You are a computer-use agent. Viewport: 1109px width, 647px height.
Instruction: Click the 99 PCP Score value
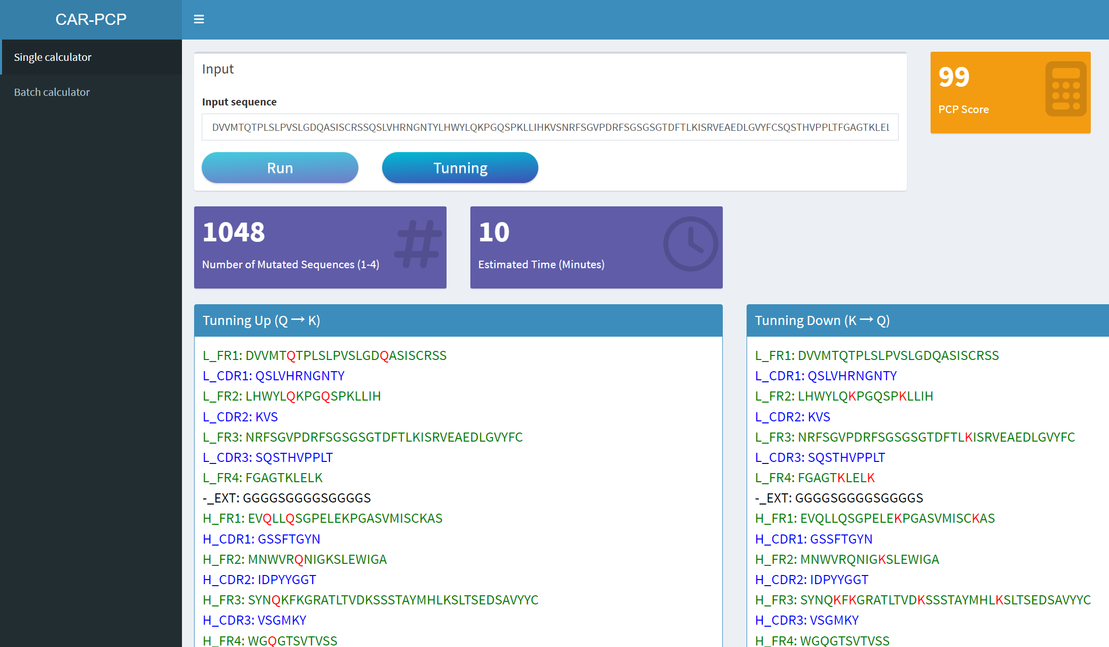click(953, 77)
